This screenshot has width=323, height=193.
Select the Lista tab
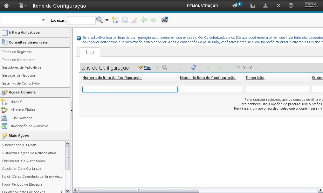(x=90, y=52)
